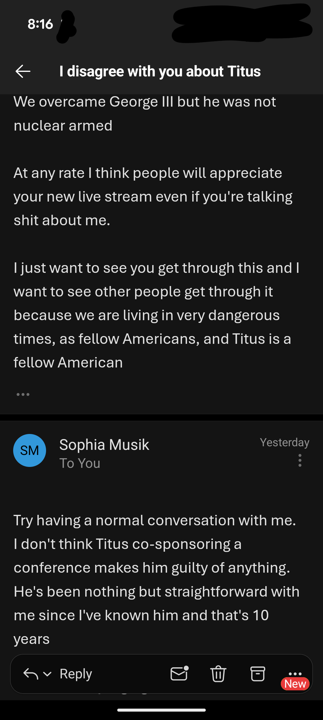Tap the subject "I disagree with you about Titus"
Image resolution: width=323 pixels, height=720 pixels.
(x=160, y=71)
